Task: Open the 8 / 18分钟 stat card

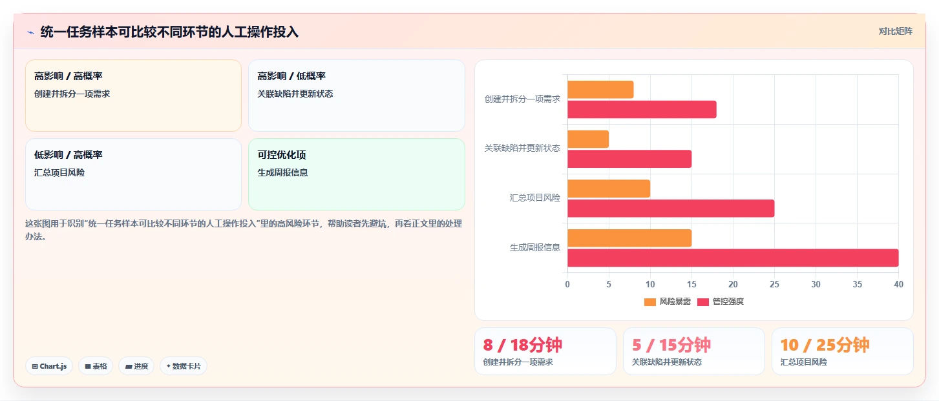Action: [545, 351]
